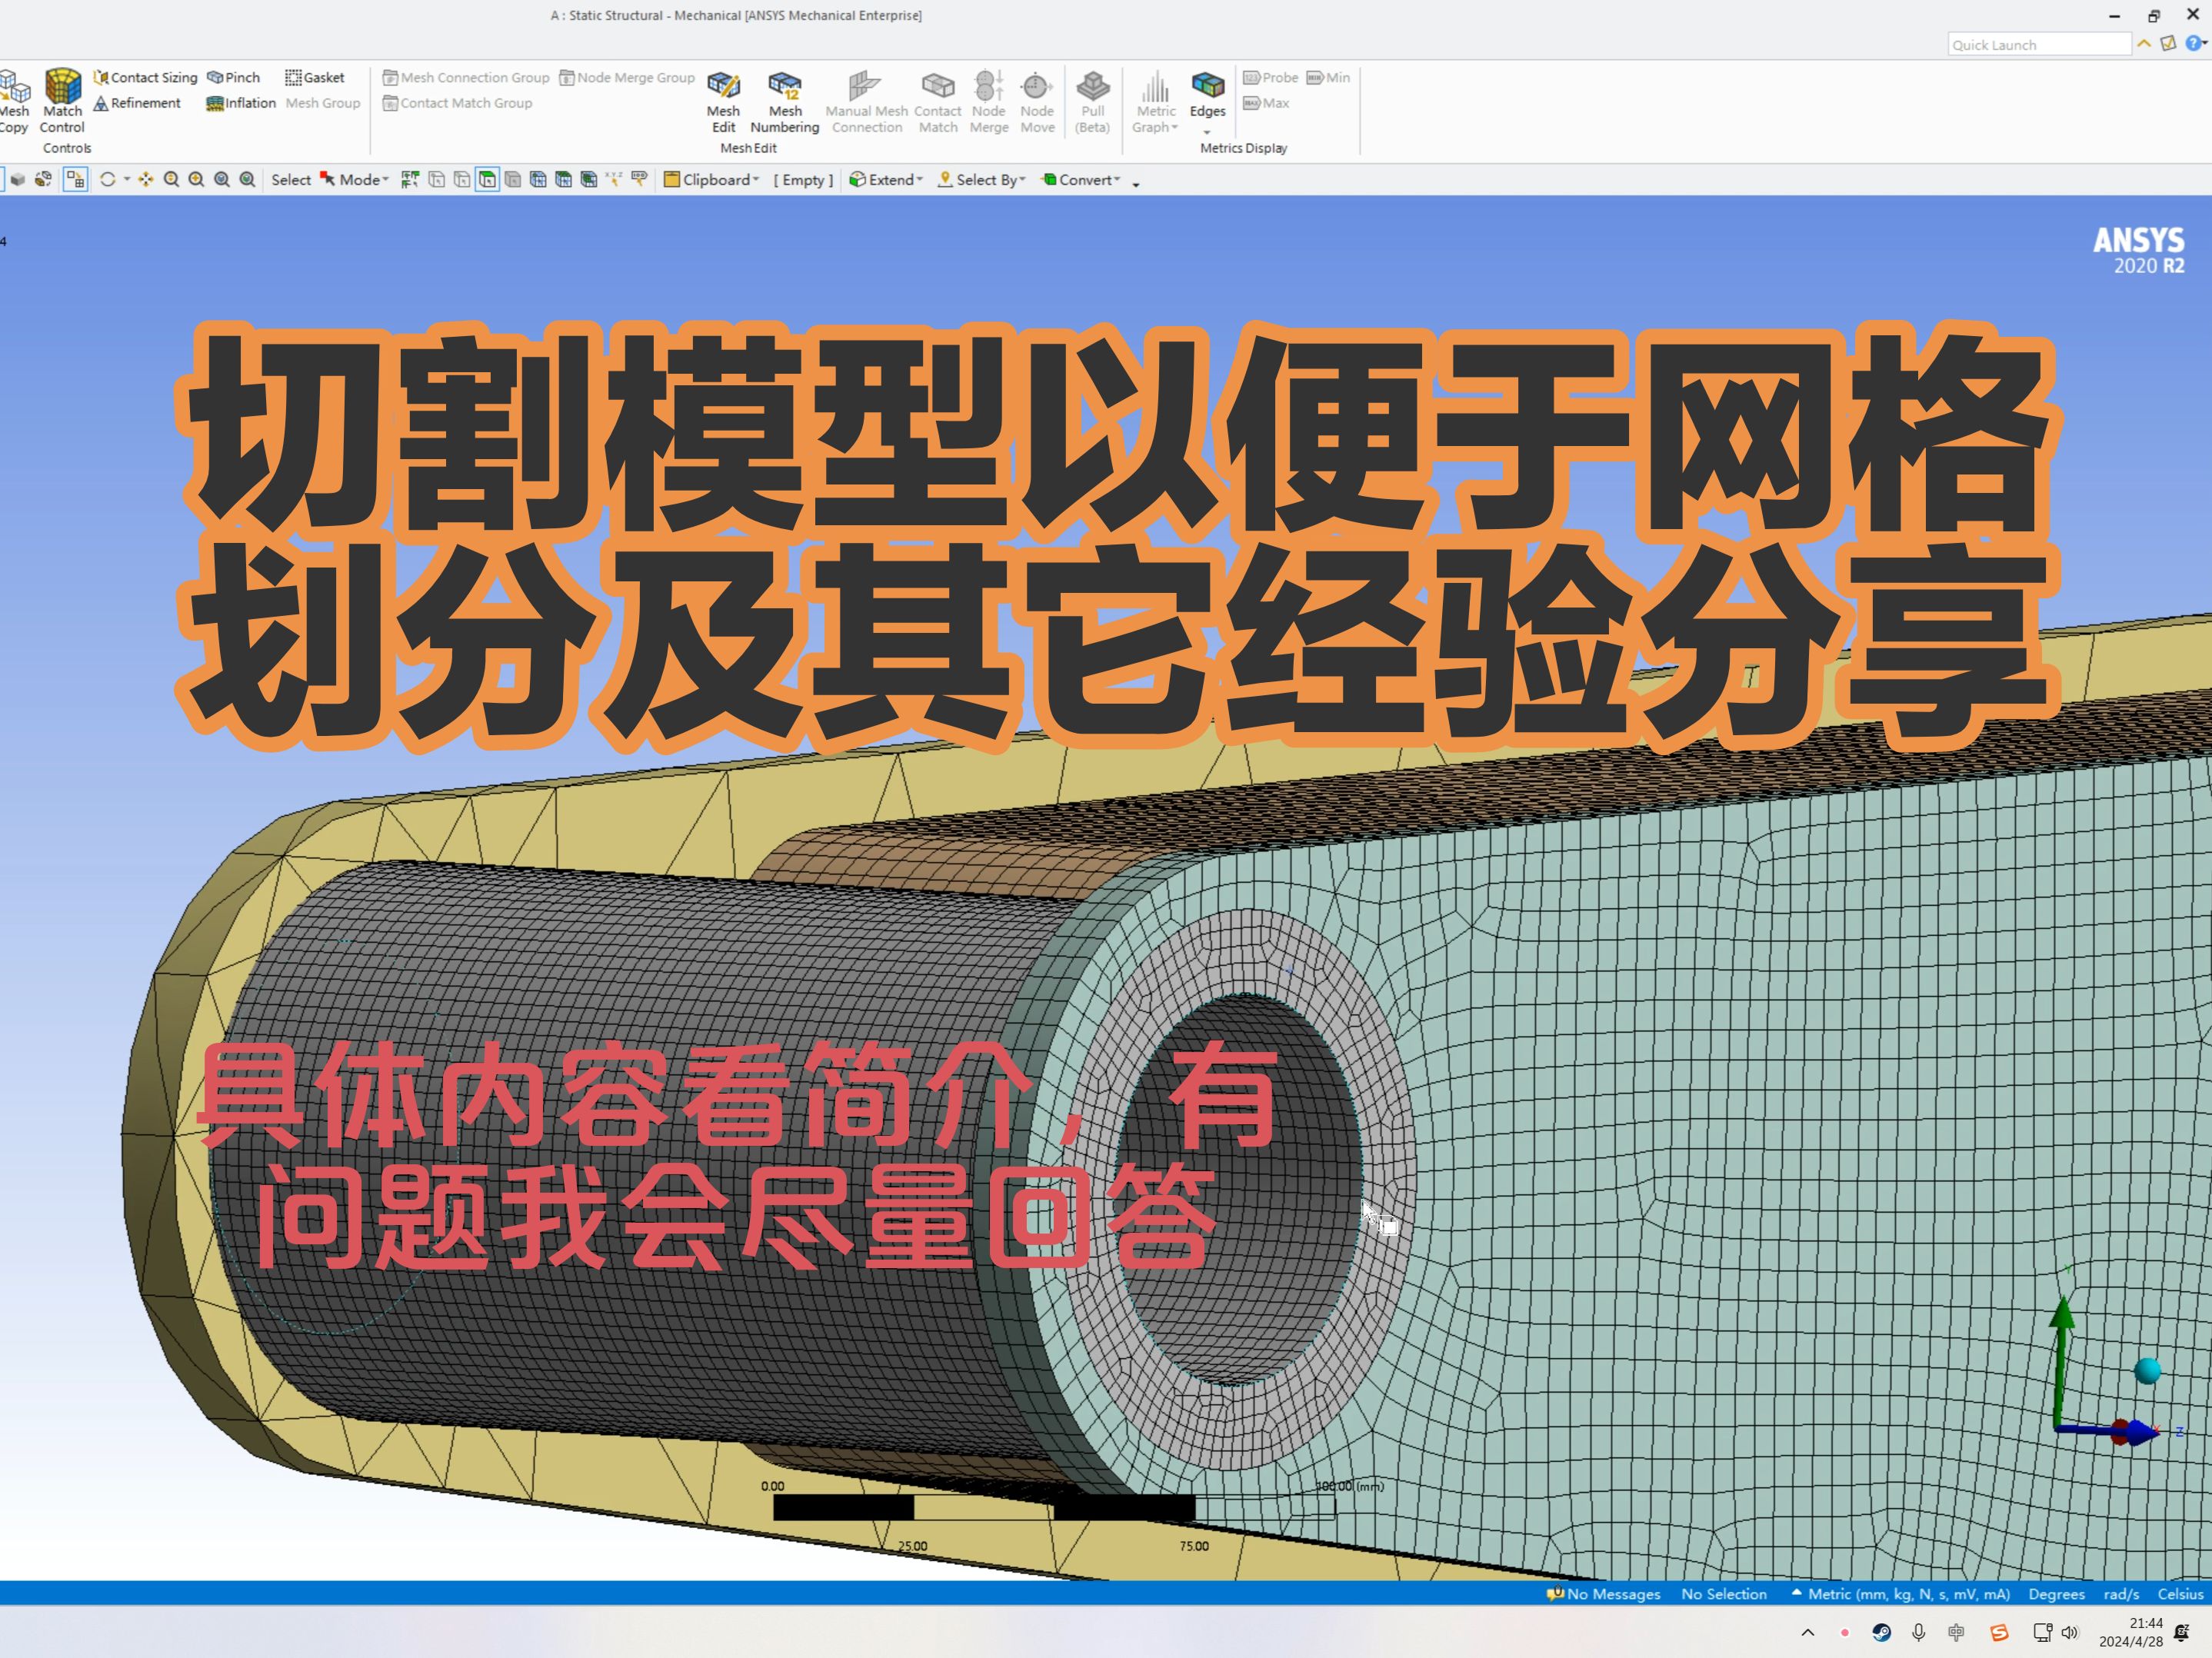The width and height of the screenshot is (2212, 1658).
Task: Toggle the face selection filter
Action: pyautogui.click(x=487, y=180)
